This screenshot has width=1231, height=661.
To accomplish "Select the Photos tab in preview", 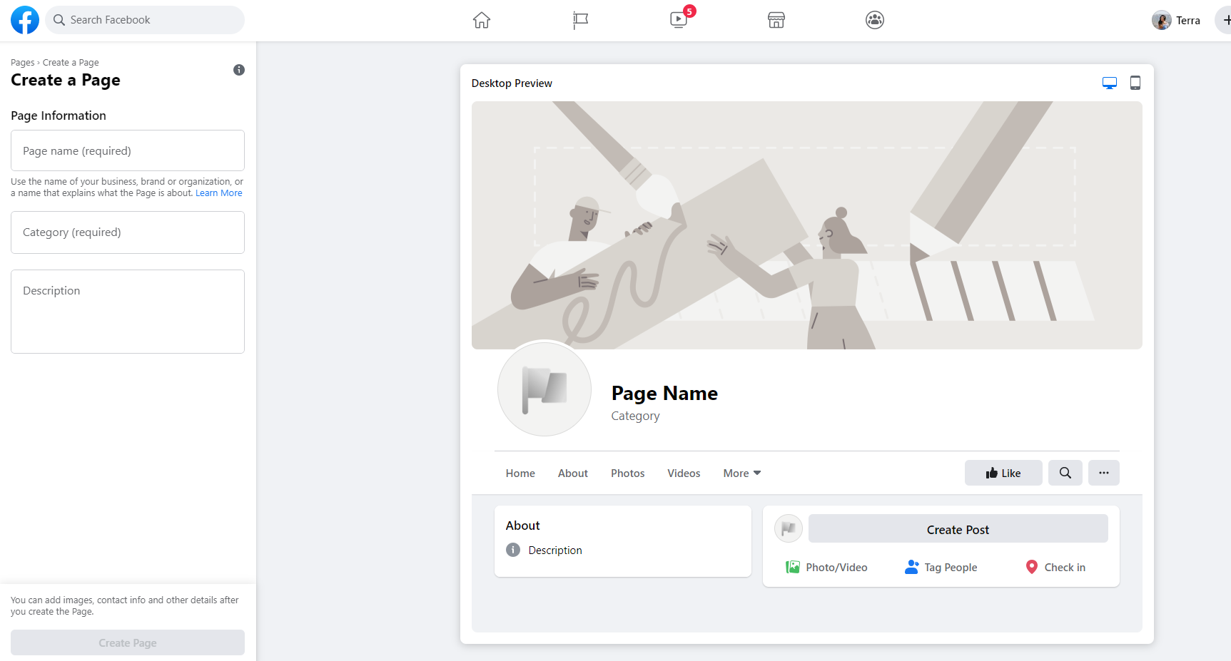I will 627,473.
